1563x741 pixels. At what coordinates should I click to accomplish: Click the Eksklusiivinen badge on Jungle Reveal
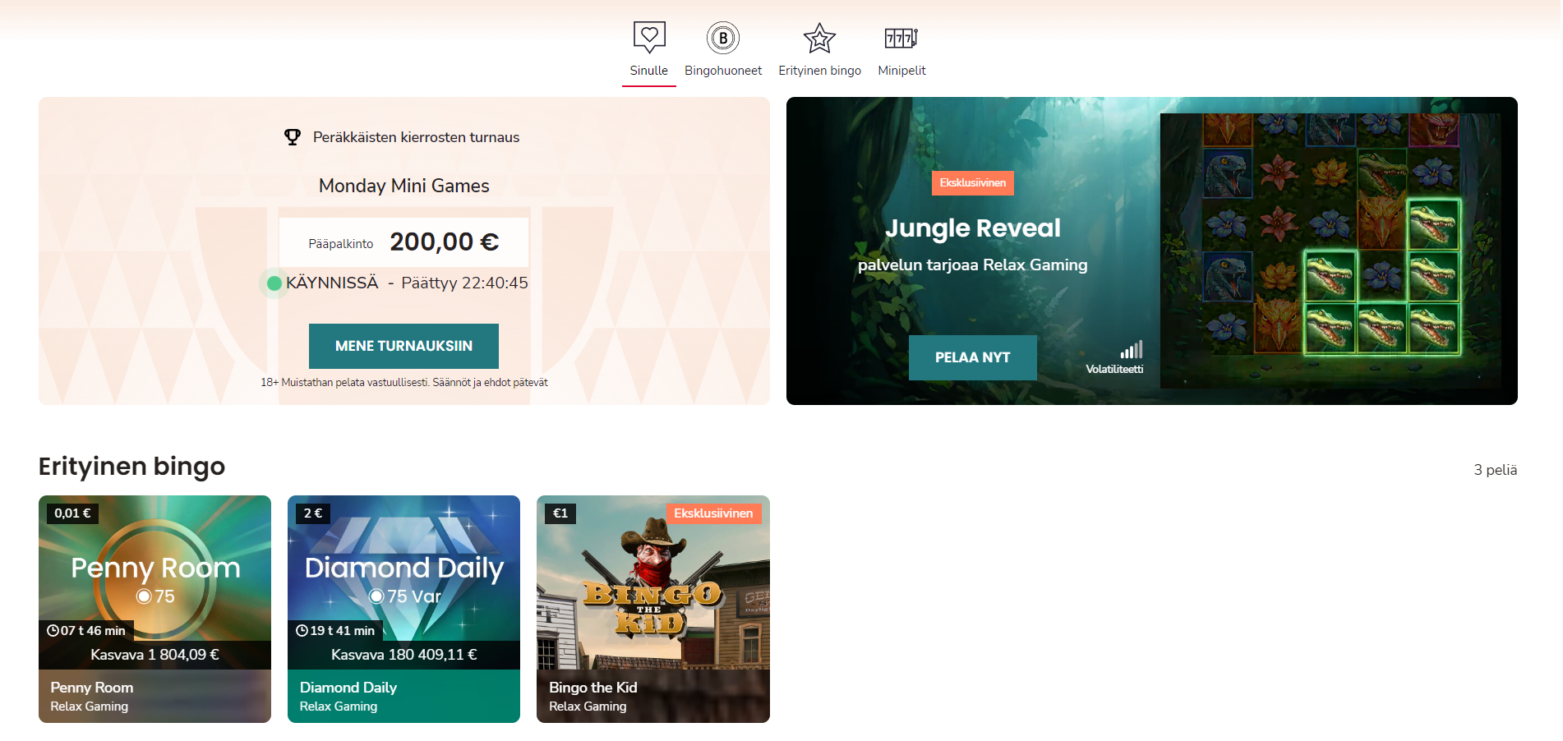pyautogui.click(x=972, y=183)
